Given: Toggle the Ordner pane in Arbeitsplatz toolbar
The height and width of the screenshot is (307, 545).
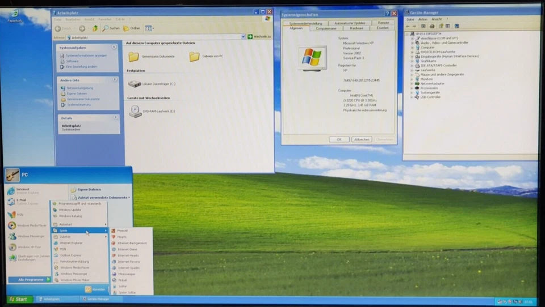Looking at the screenshot, I should (x=131, y=28).
